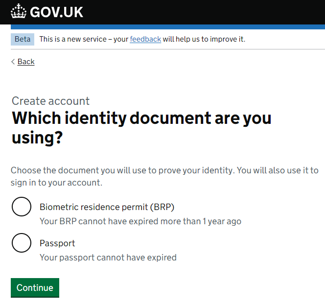The image size is (325, 305).
Task: Click 'will help us to improve it' text
Action: tap(204, 39)
